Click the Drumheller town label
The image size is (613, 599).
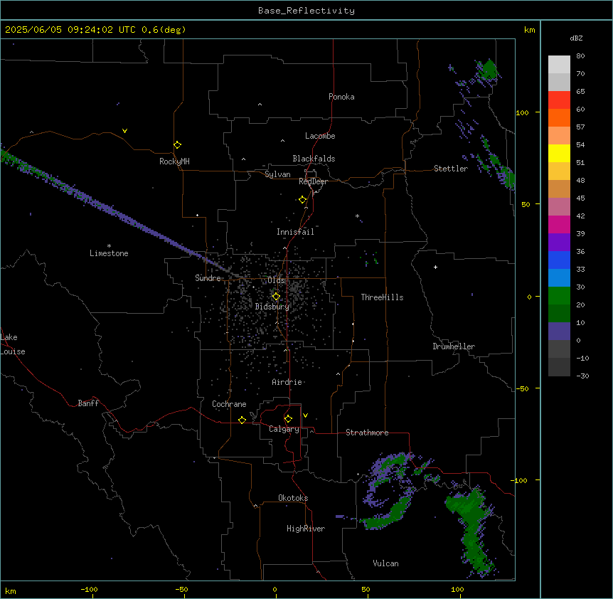[x=454, y=346]
